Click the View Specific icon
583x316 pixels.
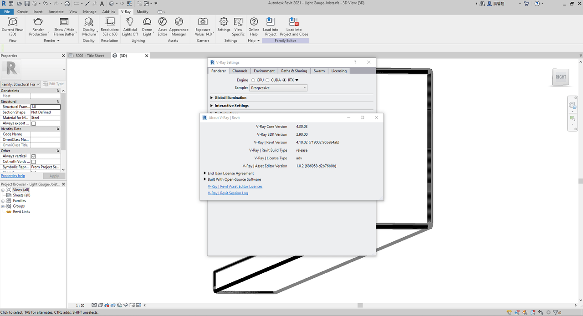(238, 21)
